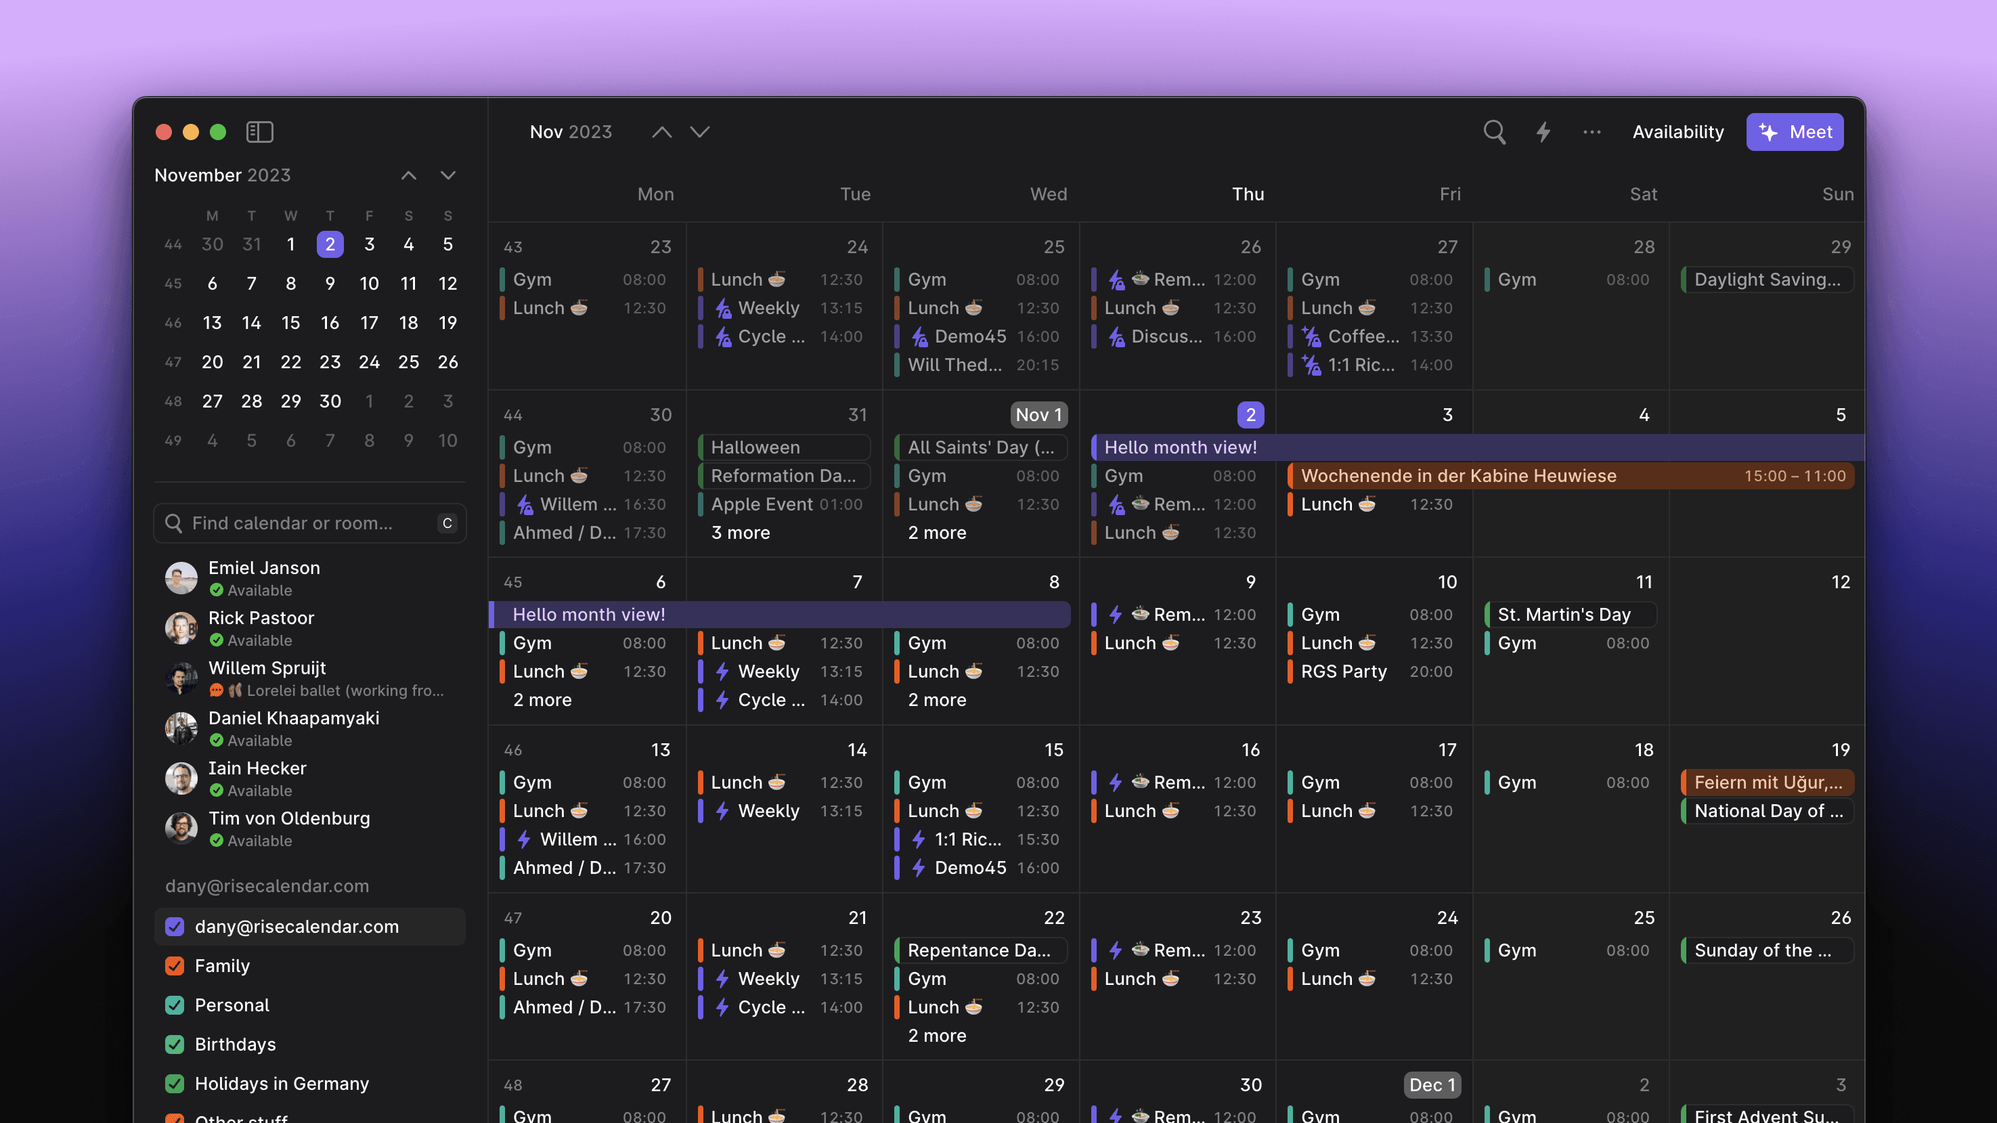Toggle the sidebar panel icon

pyautogui.click(x=260, y=132)
